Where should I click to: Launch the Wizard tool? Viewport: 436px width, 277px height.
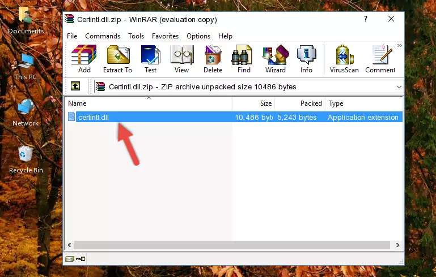pyautogui.click(x=276, y=59)
